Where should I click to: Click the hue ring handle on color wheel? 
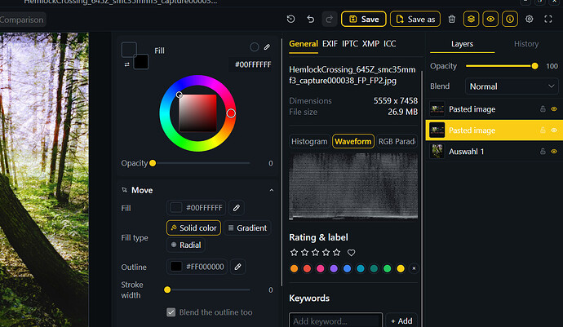pos(231,113)
